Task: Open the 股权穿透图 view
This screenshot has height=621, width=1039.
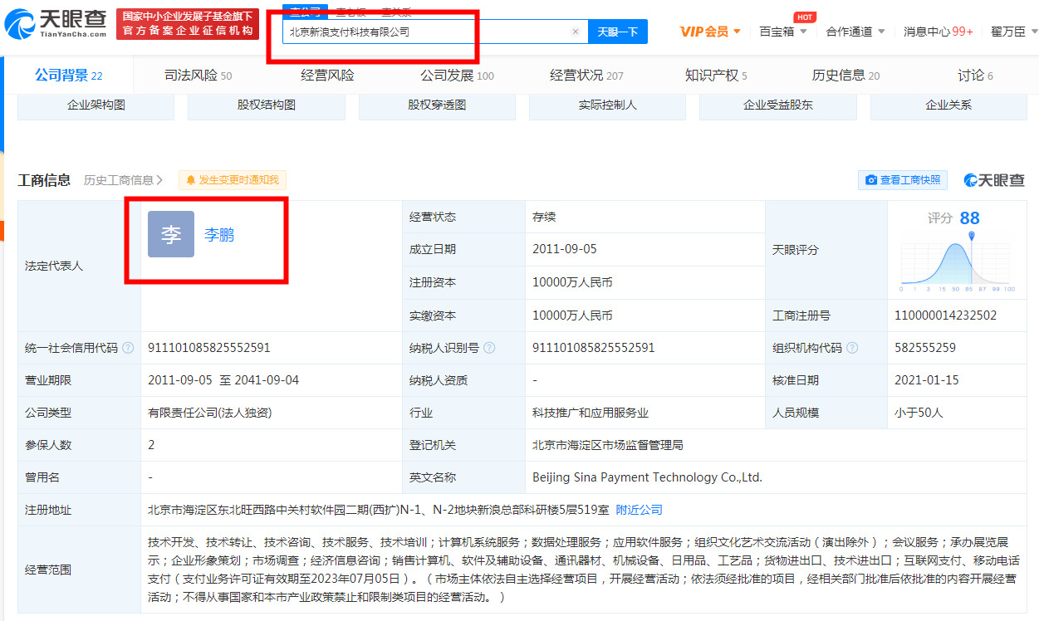Action: pyautogui.click(x=437, y=106)
